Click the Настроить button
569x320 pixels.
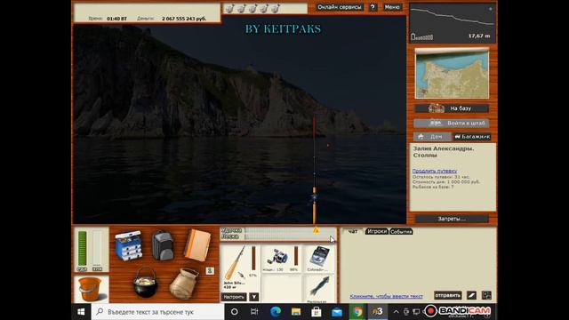(234, 297)
